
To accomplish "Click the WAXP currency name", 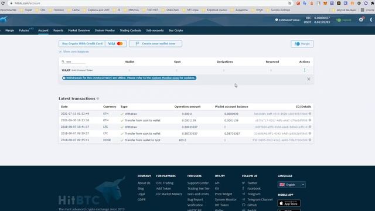I will point(66,70).
